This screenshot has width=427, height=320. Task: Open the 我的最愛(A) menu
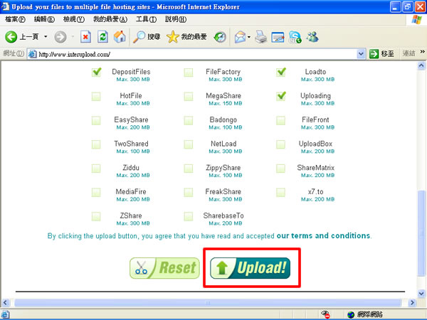click(110, 19)
